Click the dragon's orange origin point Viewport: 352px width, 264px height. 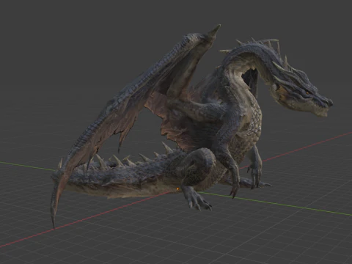pos(177,188)
